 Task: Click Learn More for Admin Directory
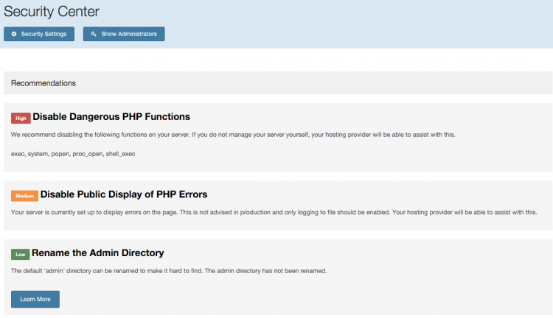click(x=35, y=300)
